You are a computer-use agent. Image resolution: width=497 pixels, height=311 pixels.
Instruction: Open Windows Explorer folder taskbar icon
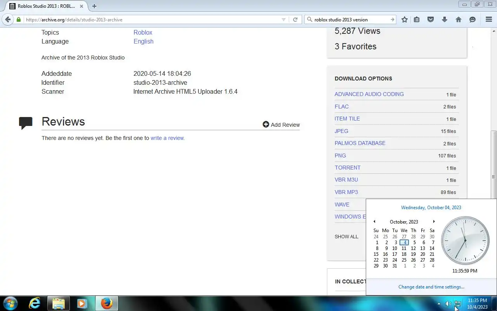tap(58, 304)
